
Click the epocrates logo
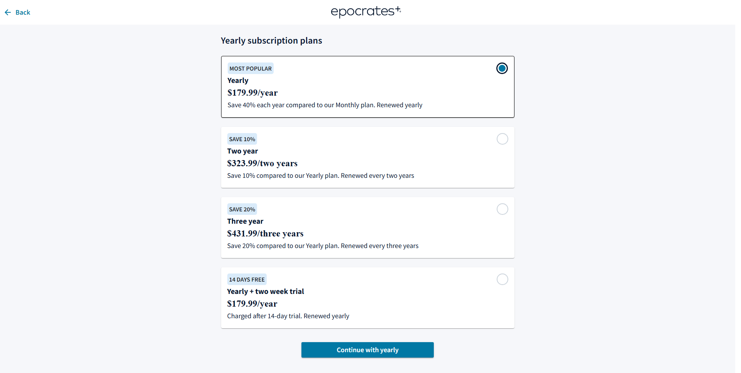(365, 12)
